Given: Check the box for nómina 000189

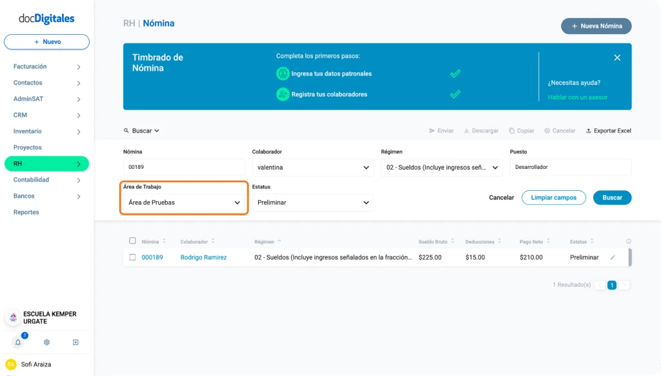Looking at the screenshot, I should [x=132, y=257].
